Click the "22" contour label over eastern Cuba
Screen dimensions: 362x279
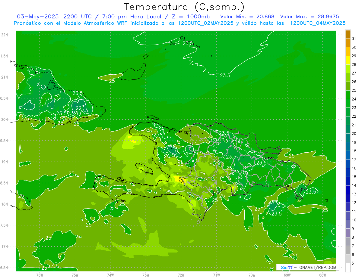(x=78, y=108)
